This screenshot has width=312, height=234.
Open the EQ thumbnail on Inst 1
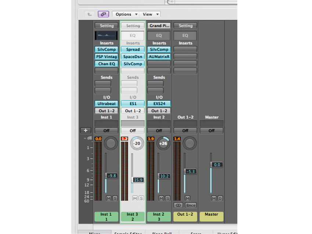coord(106,36)
